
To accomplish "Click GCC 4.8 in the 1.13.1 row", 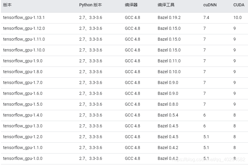I will coord(132,17).
